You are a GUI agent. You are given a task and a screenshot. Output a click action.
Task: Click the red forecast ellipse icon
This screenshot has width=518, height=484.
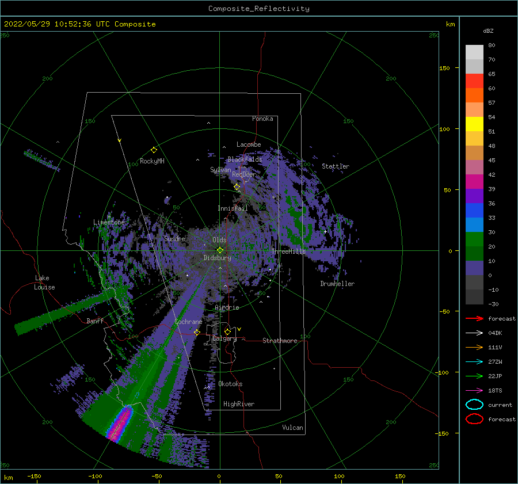pyautogui.click(x=474, y=419)
